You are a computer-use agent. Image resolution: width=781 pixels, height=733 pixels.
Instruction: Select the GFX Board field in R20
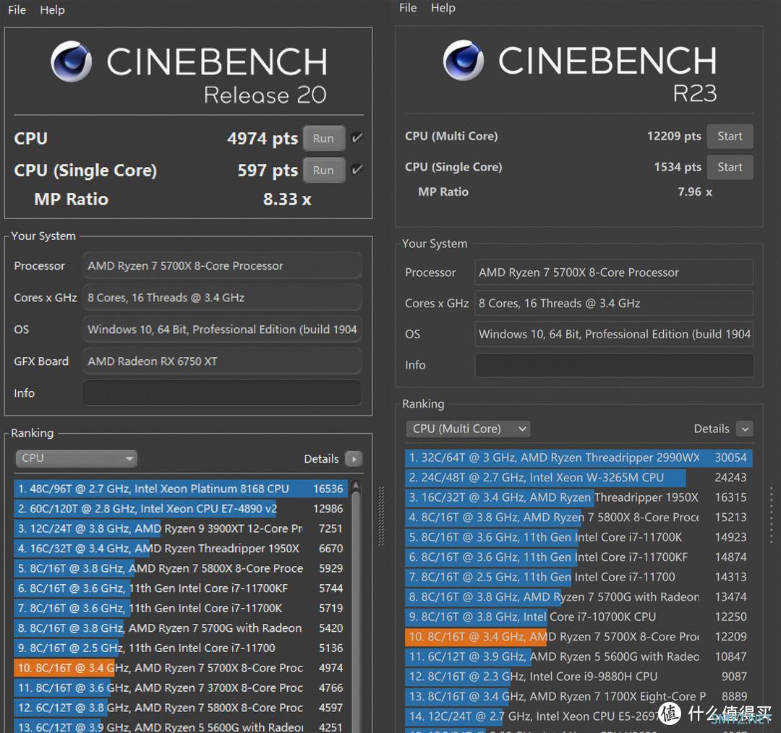(x=222, y=361)
